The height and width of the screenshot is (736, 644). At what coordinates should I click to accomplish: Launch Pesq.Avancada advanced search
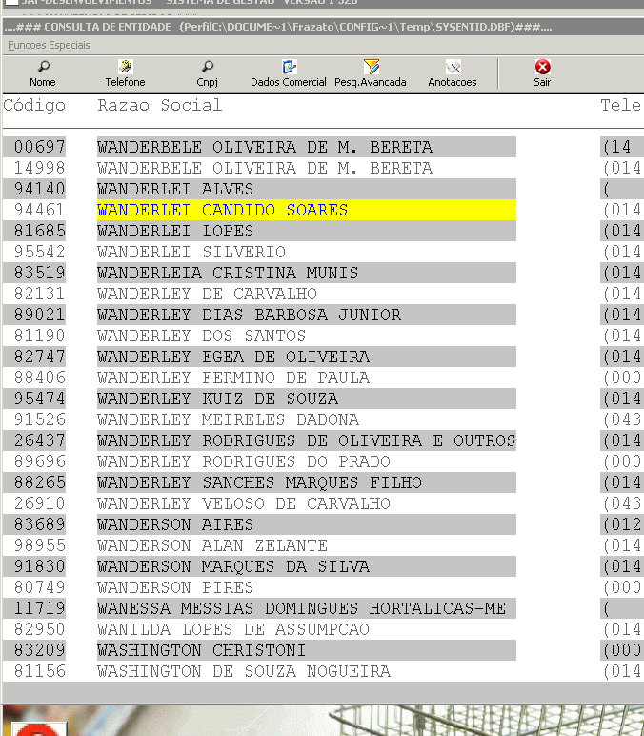371,67
